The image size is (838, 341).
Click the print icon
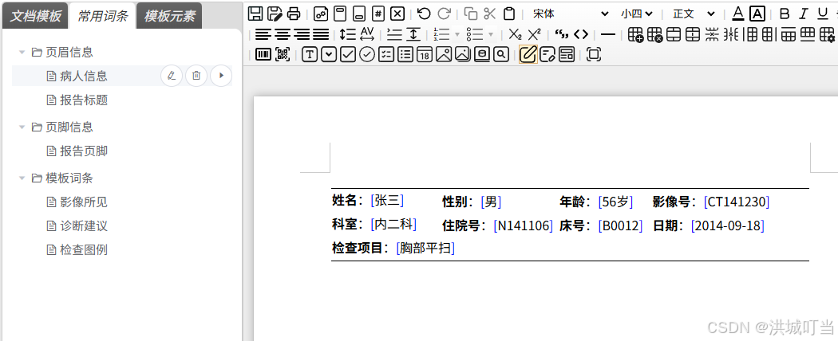pos(294,14)
